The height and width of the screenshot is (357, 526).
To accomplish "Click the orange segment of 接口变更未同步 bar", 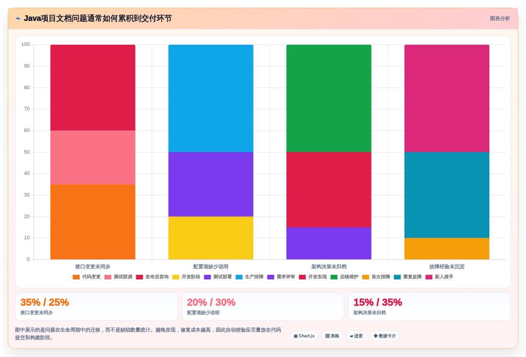I will 93,222.
